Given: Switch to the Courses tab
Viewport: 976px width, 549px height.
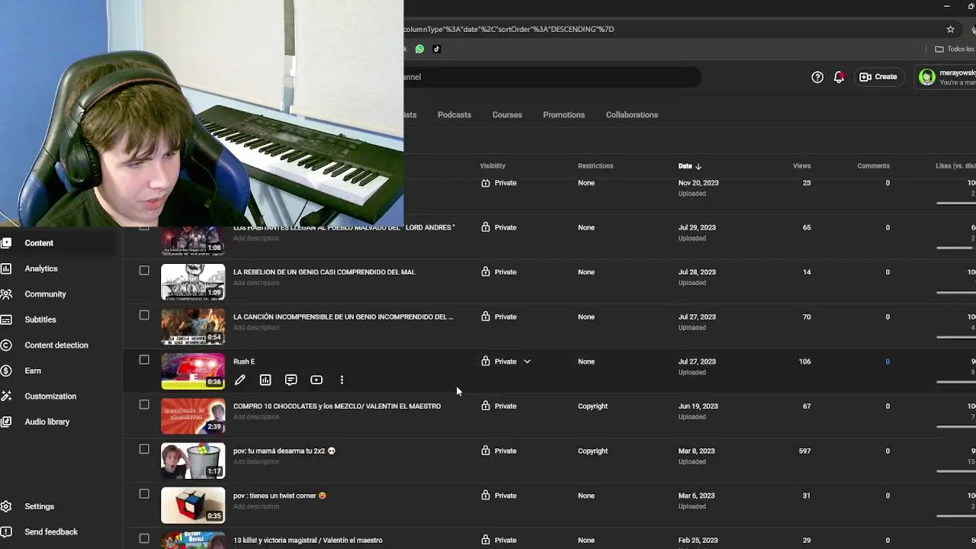Looking at the screenshot, I should point(507,115).
